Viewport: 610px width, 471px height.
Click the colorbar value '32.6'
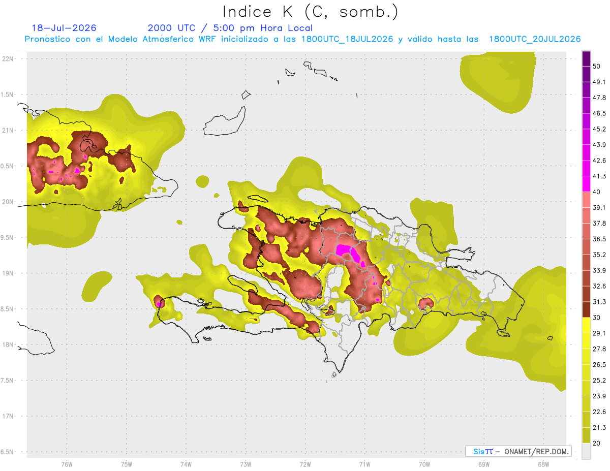pyautogui.click(x=599, y=286)
